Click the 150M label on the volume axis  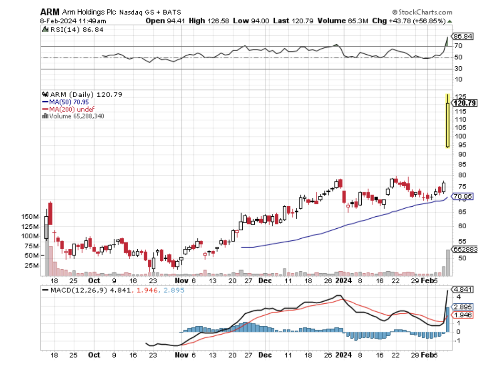click(30, 217)
